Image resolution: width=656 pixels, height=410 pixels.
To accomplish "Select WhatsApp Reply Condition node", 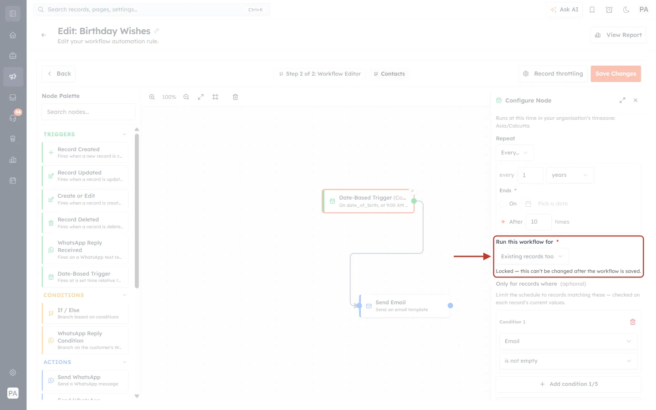I will [85, 340].
